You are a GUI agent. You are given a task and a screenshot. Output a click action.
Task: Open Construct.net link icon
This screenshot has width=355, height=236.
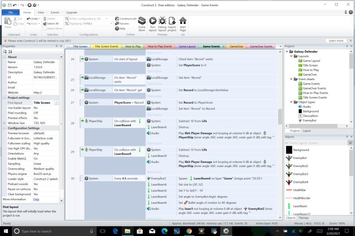(x=117, y=19)
